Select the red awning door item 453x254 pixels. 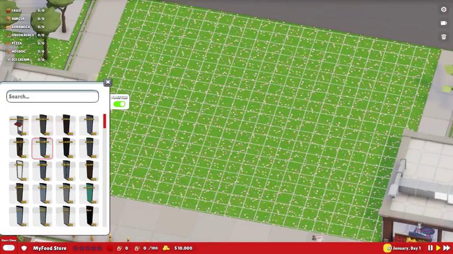(19, 125)
